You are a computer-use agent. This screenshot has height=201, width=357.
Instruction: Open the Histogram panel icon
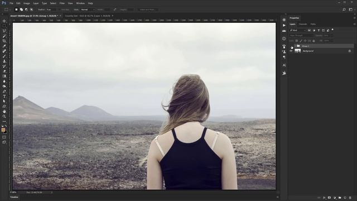pos(284,31)
